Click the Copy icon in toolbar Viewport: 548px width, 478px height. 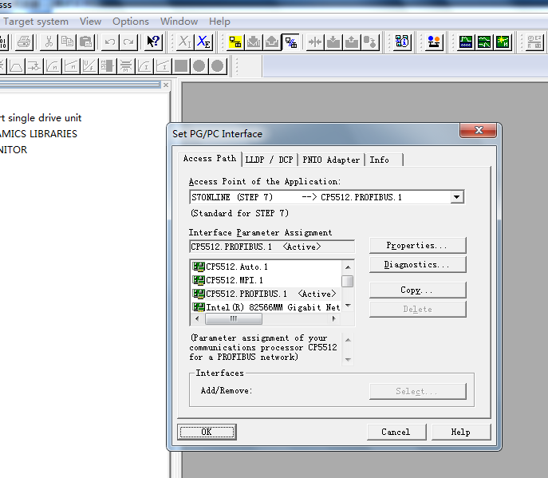pyautogui.click(x=67, y=42)
